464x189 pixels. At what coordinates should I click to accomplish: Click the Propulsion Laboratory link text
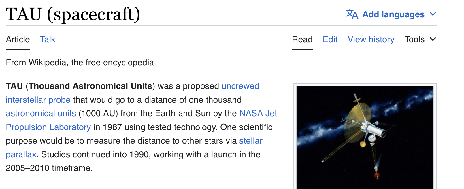click(x=48, y=127)
